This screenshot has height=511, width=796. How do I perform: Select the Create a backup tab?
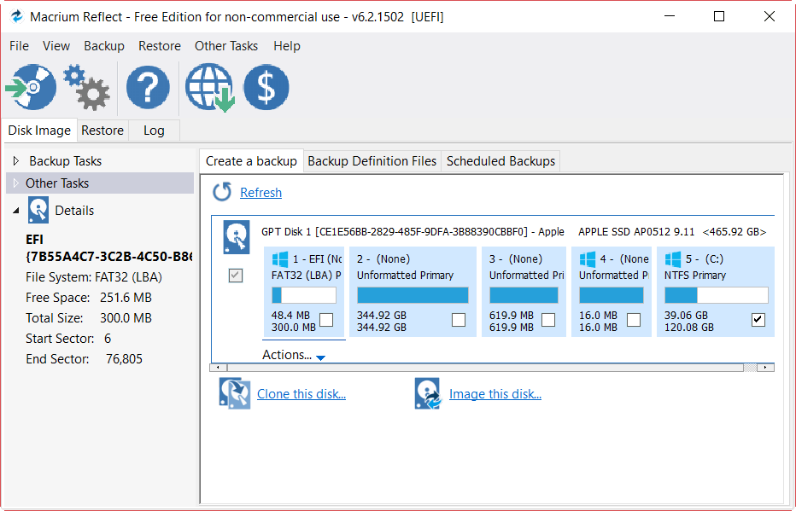coord(251,161)
